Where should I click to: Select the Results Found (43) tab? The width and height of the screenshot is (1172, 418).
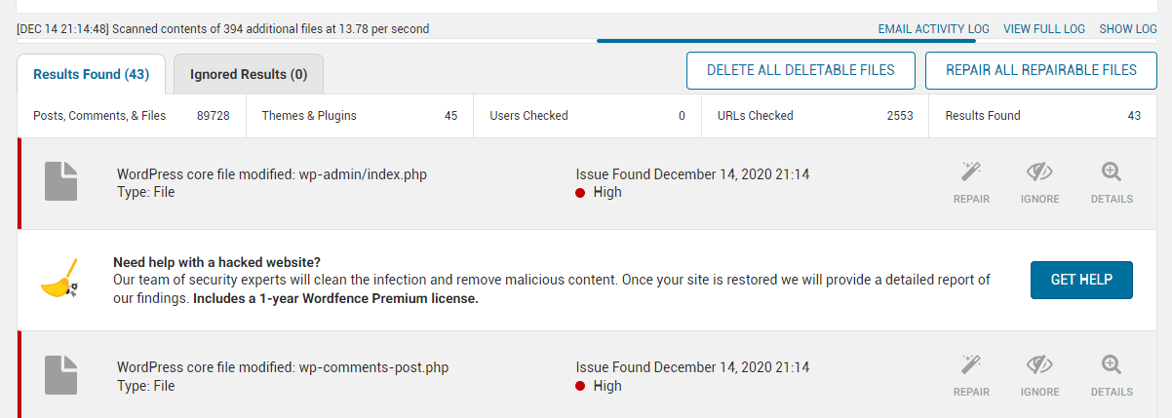tap(91, 74)
